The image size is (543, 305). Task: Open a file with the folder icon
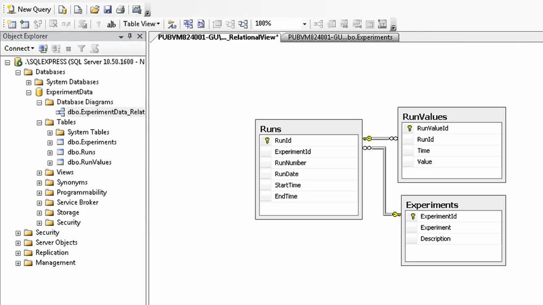(95, 9)
